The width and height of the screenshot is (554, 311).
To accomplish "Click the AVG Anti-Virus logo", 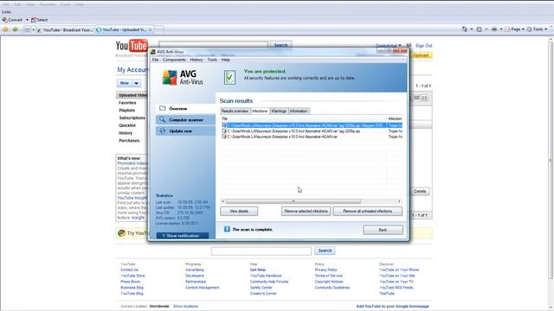I will 183,77.
